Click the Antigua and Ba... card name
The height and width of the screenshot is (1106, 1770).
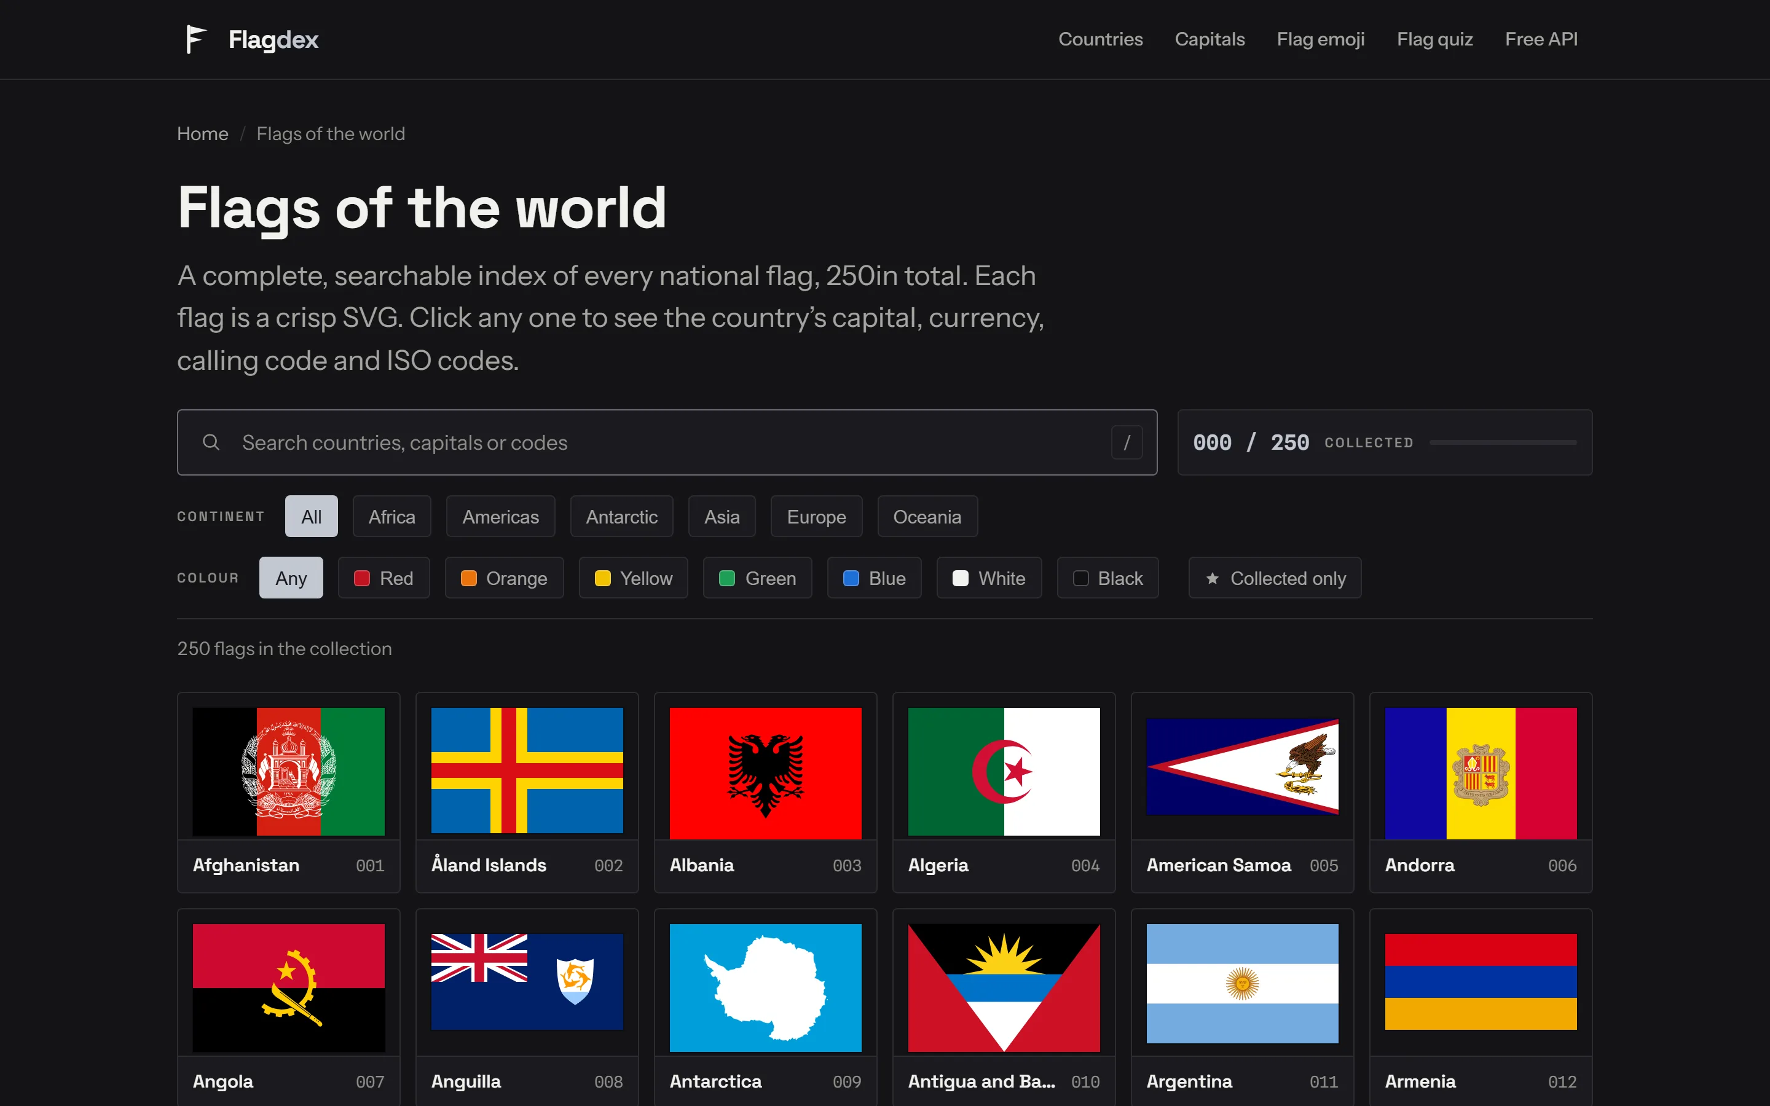point(981,1082)
